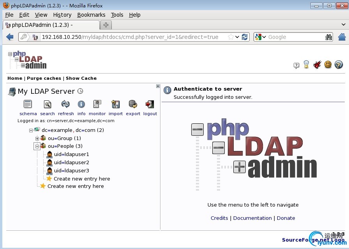
Task: Log out using the logout icon
Action: (x=150, y=104)
